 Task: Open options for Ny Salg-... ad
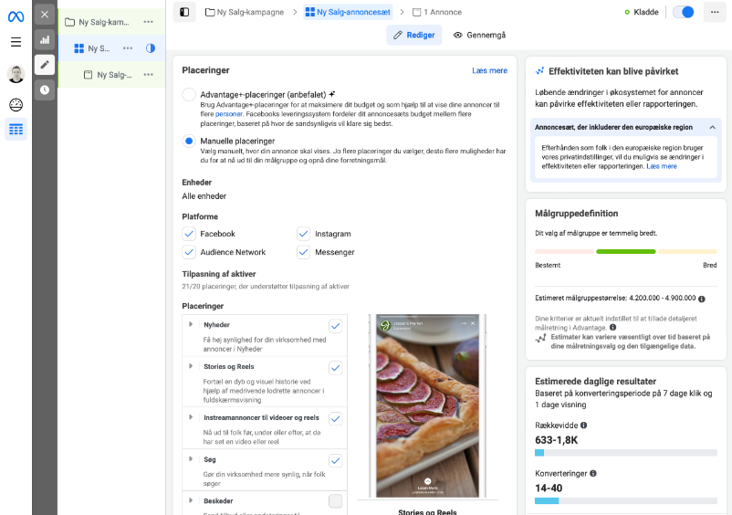(x=149, y=75)
